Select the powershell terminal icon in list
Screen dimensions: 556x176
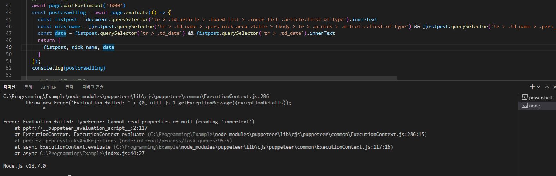525,98
